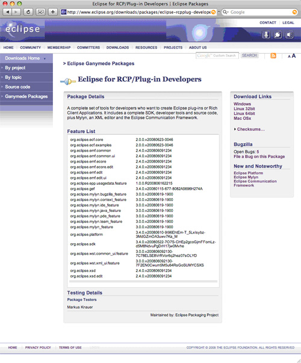Click the window resize grip at bottom right

pos(298,360)
